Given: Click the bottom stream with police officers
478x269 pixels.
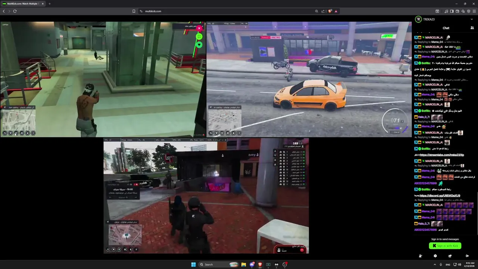Looking at the screenshot, I should [206, 196].
